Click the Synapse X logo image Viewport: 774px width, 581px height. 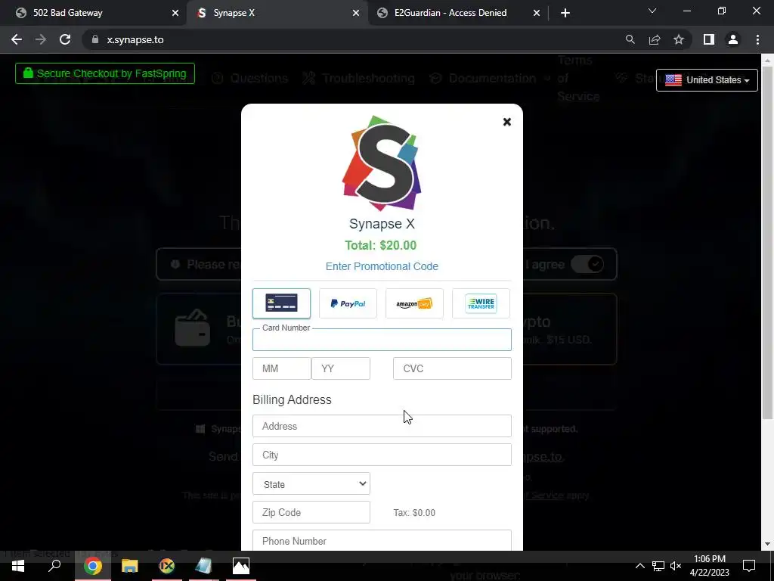pyautogui.click(x=382, y=163)
